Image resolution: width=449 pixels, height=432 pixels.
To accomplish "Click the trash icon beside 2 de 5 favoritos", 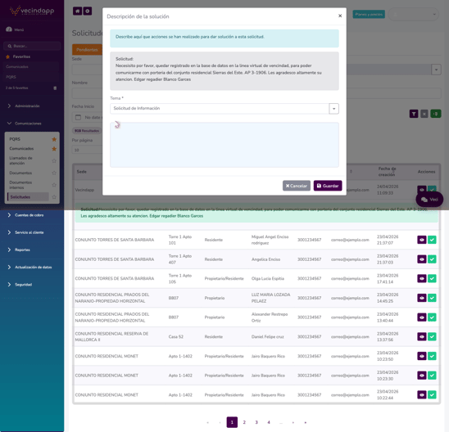I will pyautogui.click(x=55, y=88).
